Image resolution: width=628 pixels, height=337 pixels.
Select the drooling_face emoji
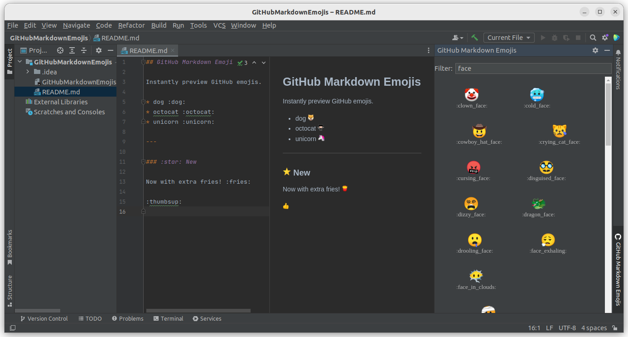pos(474,243)
